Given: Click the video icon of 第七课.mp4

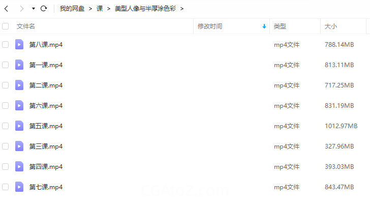Looking at the screenshot, I should 19,187.
